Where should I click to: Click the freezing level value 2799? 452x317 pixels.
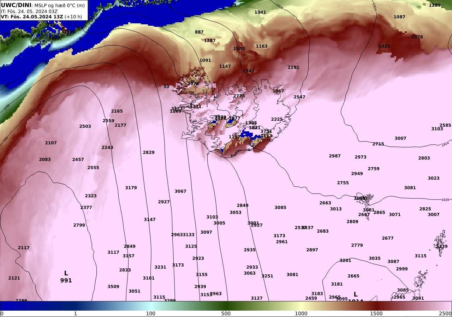click(79, 225)
